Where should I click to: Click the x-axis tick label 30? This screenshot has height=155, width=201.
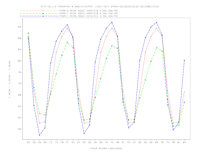84,142
